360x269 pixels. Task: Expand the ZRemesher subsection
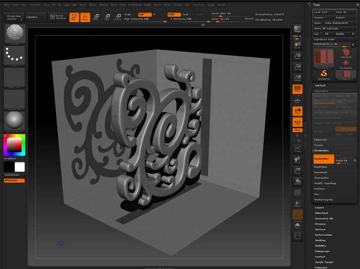(321, 178)
